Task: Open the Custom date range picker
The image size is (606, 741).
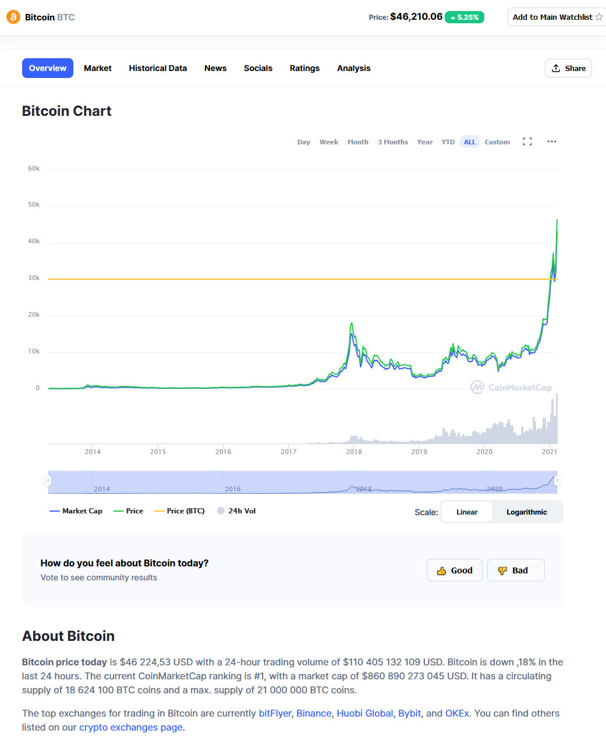Action: click(x=497, y=142)
